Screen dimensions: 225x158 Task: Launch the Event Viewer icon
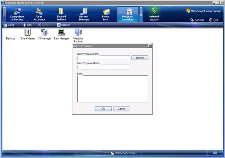point(27,35)
